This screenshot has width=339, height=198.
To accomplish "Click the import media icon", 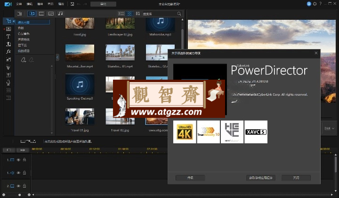I will 19,14.
